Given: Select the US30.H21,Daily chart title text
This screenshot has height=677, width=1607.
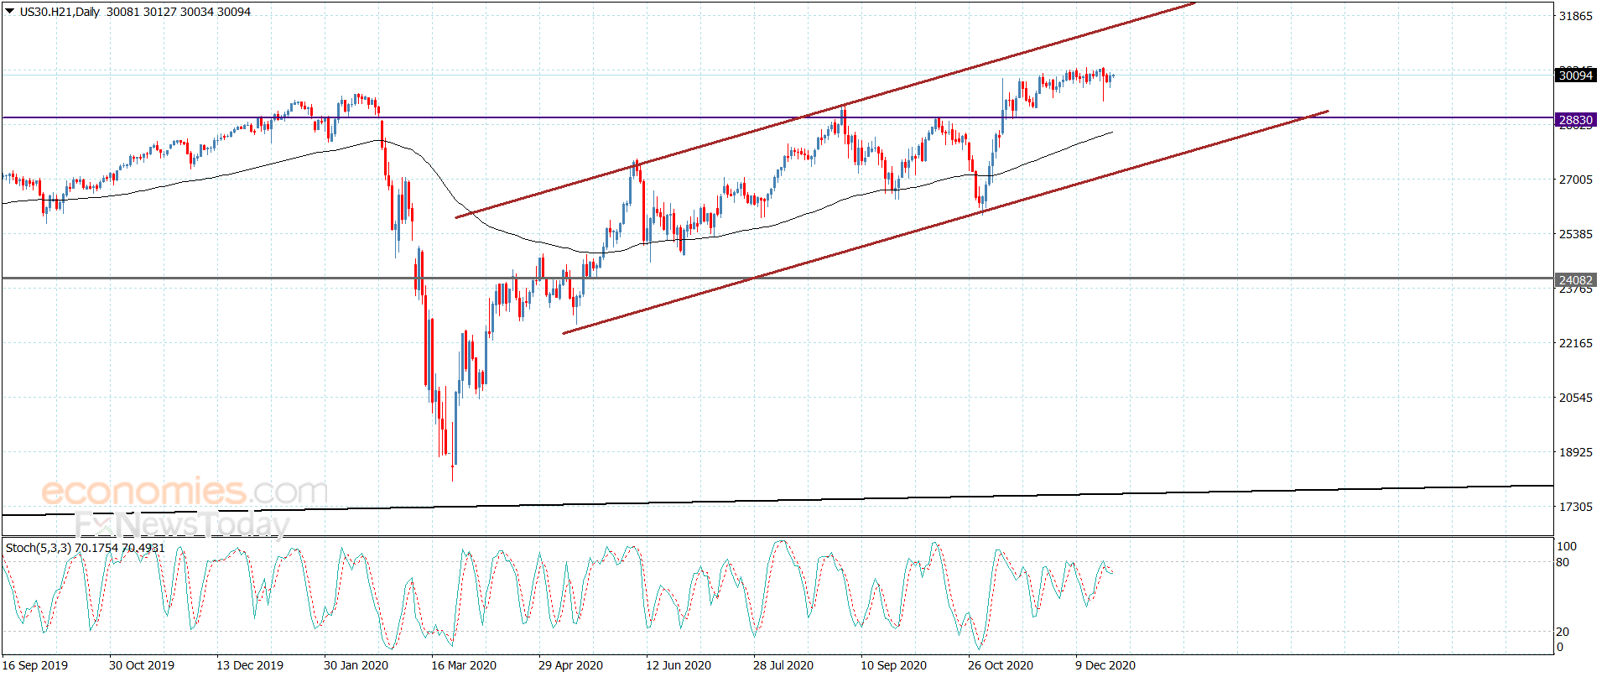Looking at the screenshot, I should click(60, 12).
